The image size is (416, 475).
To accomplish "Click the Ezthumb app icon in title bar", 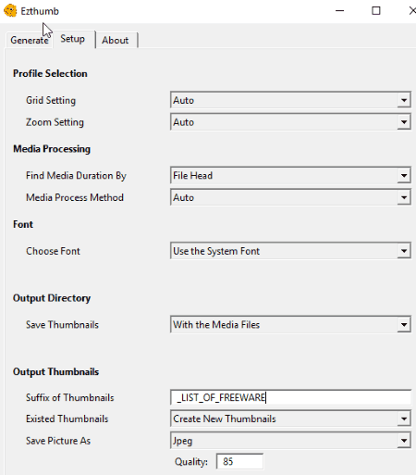I will tap(10, 11).
